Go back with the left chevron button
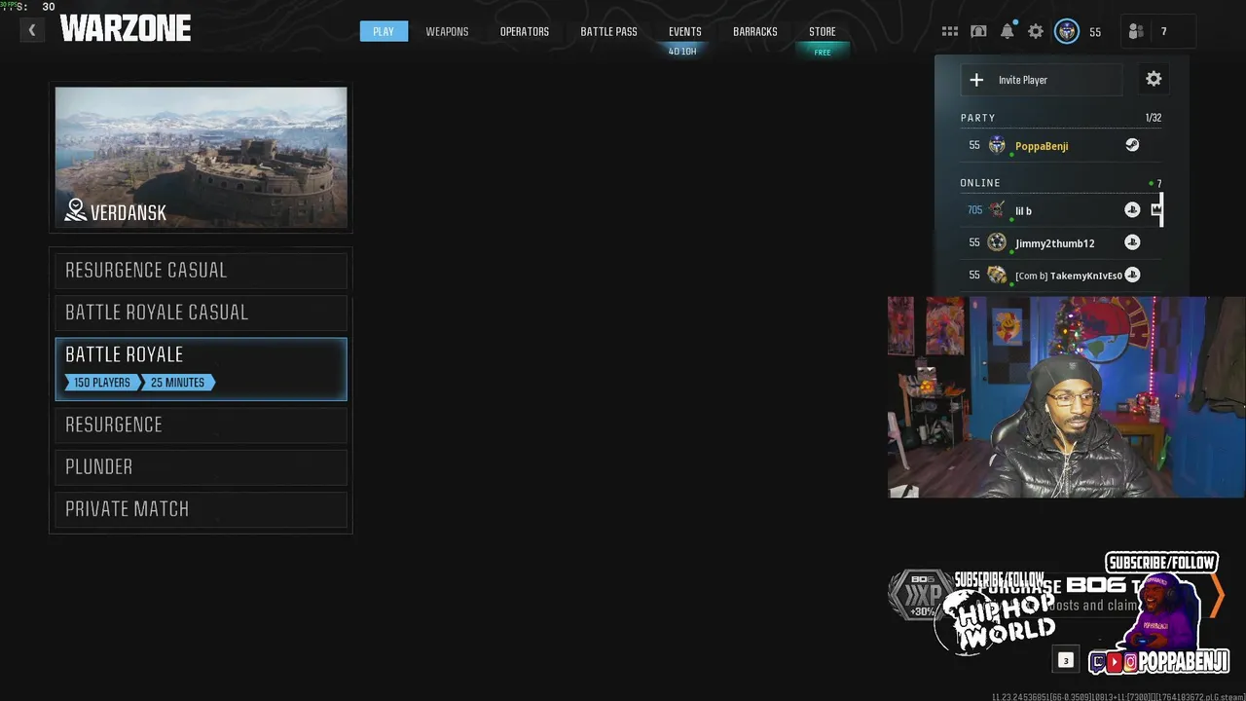The width and height of the screenshot is (1246, 701). tap(31, 30)
